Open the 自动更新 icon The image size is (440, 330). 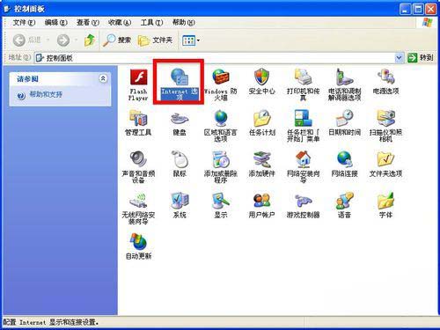138,242
